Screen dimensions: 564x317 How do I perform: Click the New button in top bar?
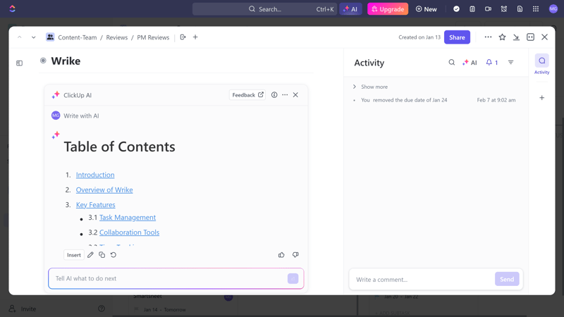coord(427,9)
